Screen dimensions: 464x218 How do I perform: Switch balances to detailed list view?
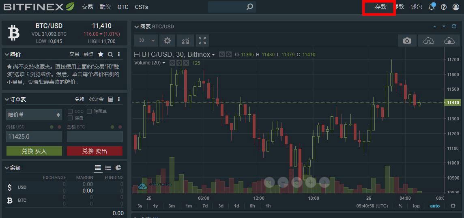(x=98, y=168)
